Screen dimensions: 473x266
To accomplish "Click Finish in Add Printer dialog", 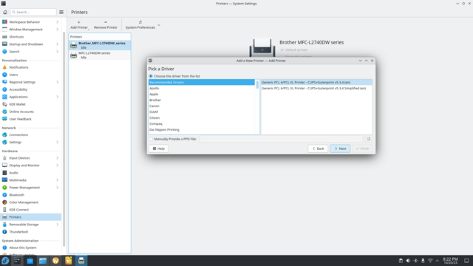I will coord(362,149).
